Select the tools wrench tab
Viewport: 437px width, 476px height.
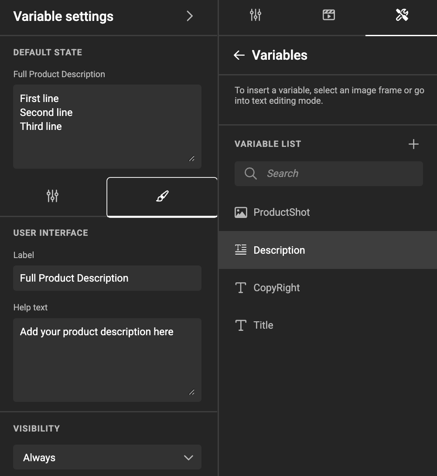pyautogui.click(x=402, y=15)
